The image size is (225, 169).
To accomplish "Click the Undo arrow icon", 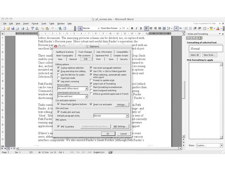I will 52,29.
